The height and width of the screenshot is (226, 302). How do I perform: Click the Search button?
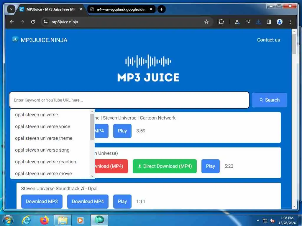point(269,100)
